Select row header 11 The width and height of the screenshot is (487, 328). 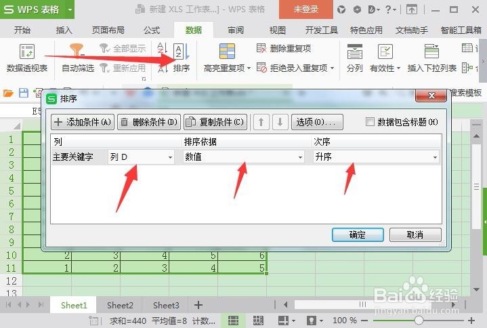12,268
